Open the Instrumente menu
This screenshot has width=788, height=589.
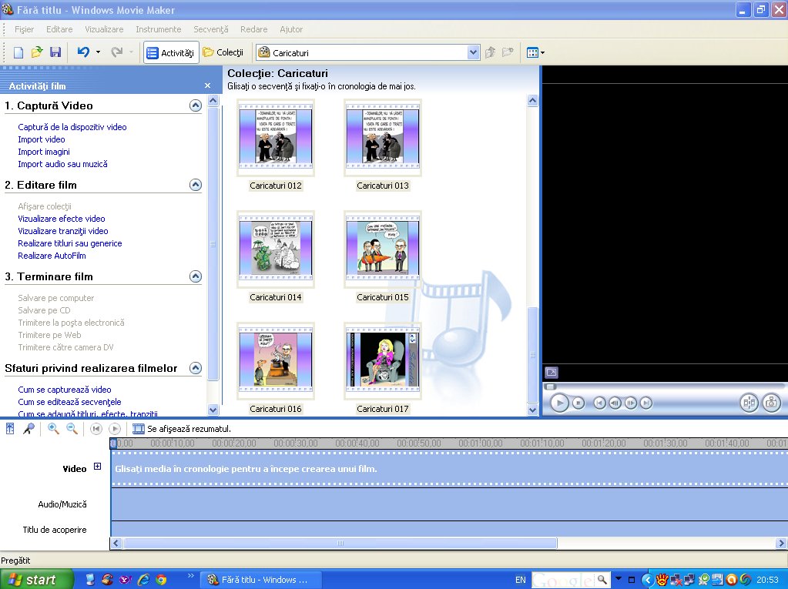pos(159,29)
